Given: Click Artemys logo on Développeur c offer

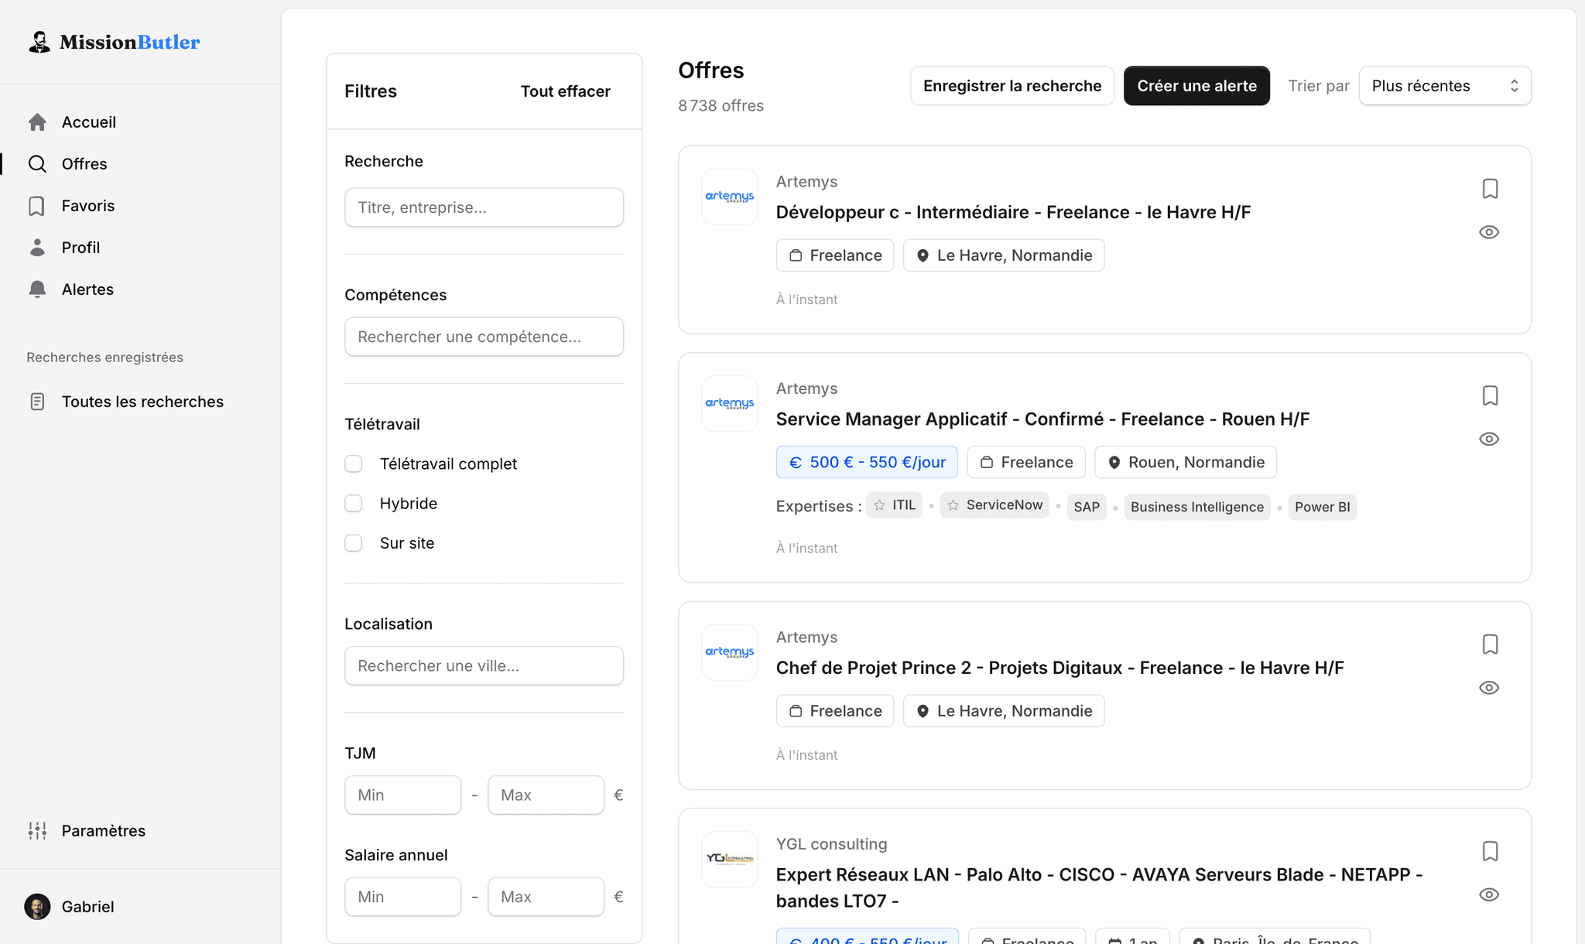Looking at the screenshot, I should [730, 197].
